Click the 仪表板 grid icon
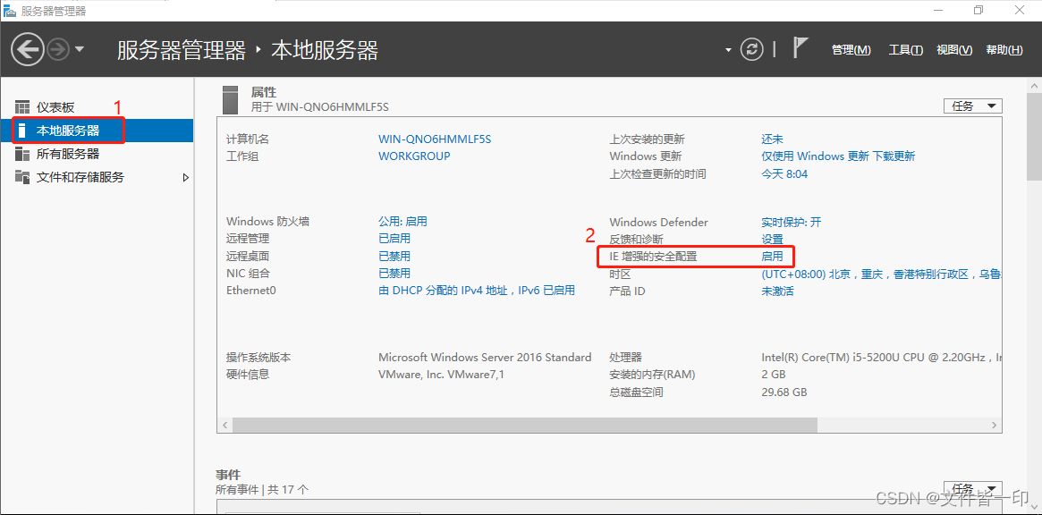1042x515 pixels. tap(22, 107)
